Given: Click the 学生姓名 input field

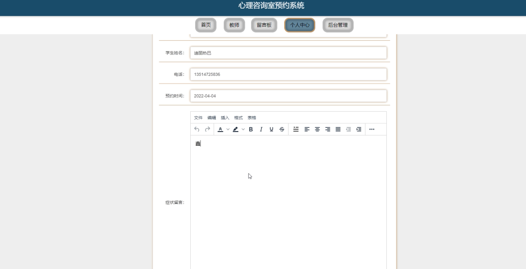Looking at the screenshot, I should (x=289, y=53).
